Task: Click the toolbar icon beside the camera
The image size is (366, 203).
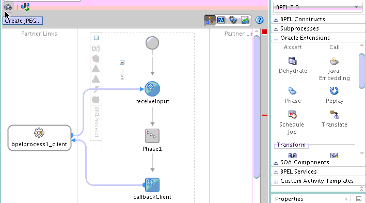Action: (x=25, y=7)
